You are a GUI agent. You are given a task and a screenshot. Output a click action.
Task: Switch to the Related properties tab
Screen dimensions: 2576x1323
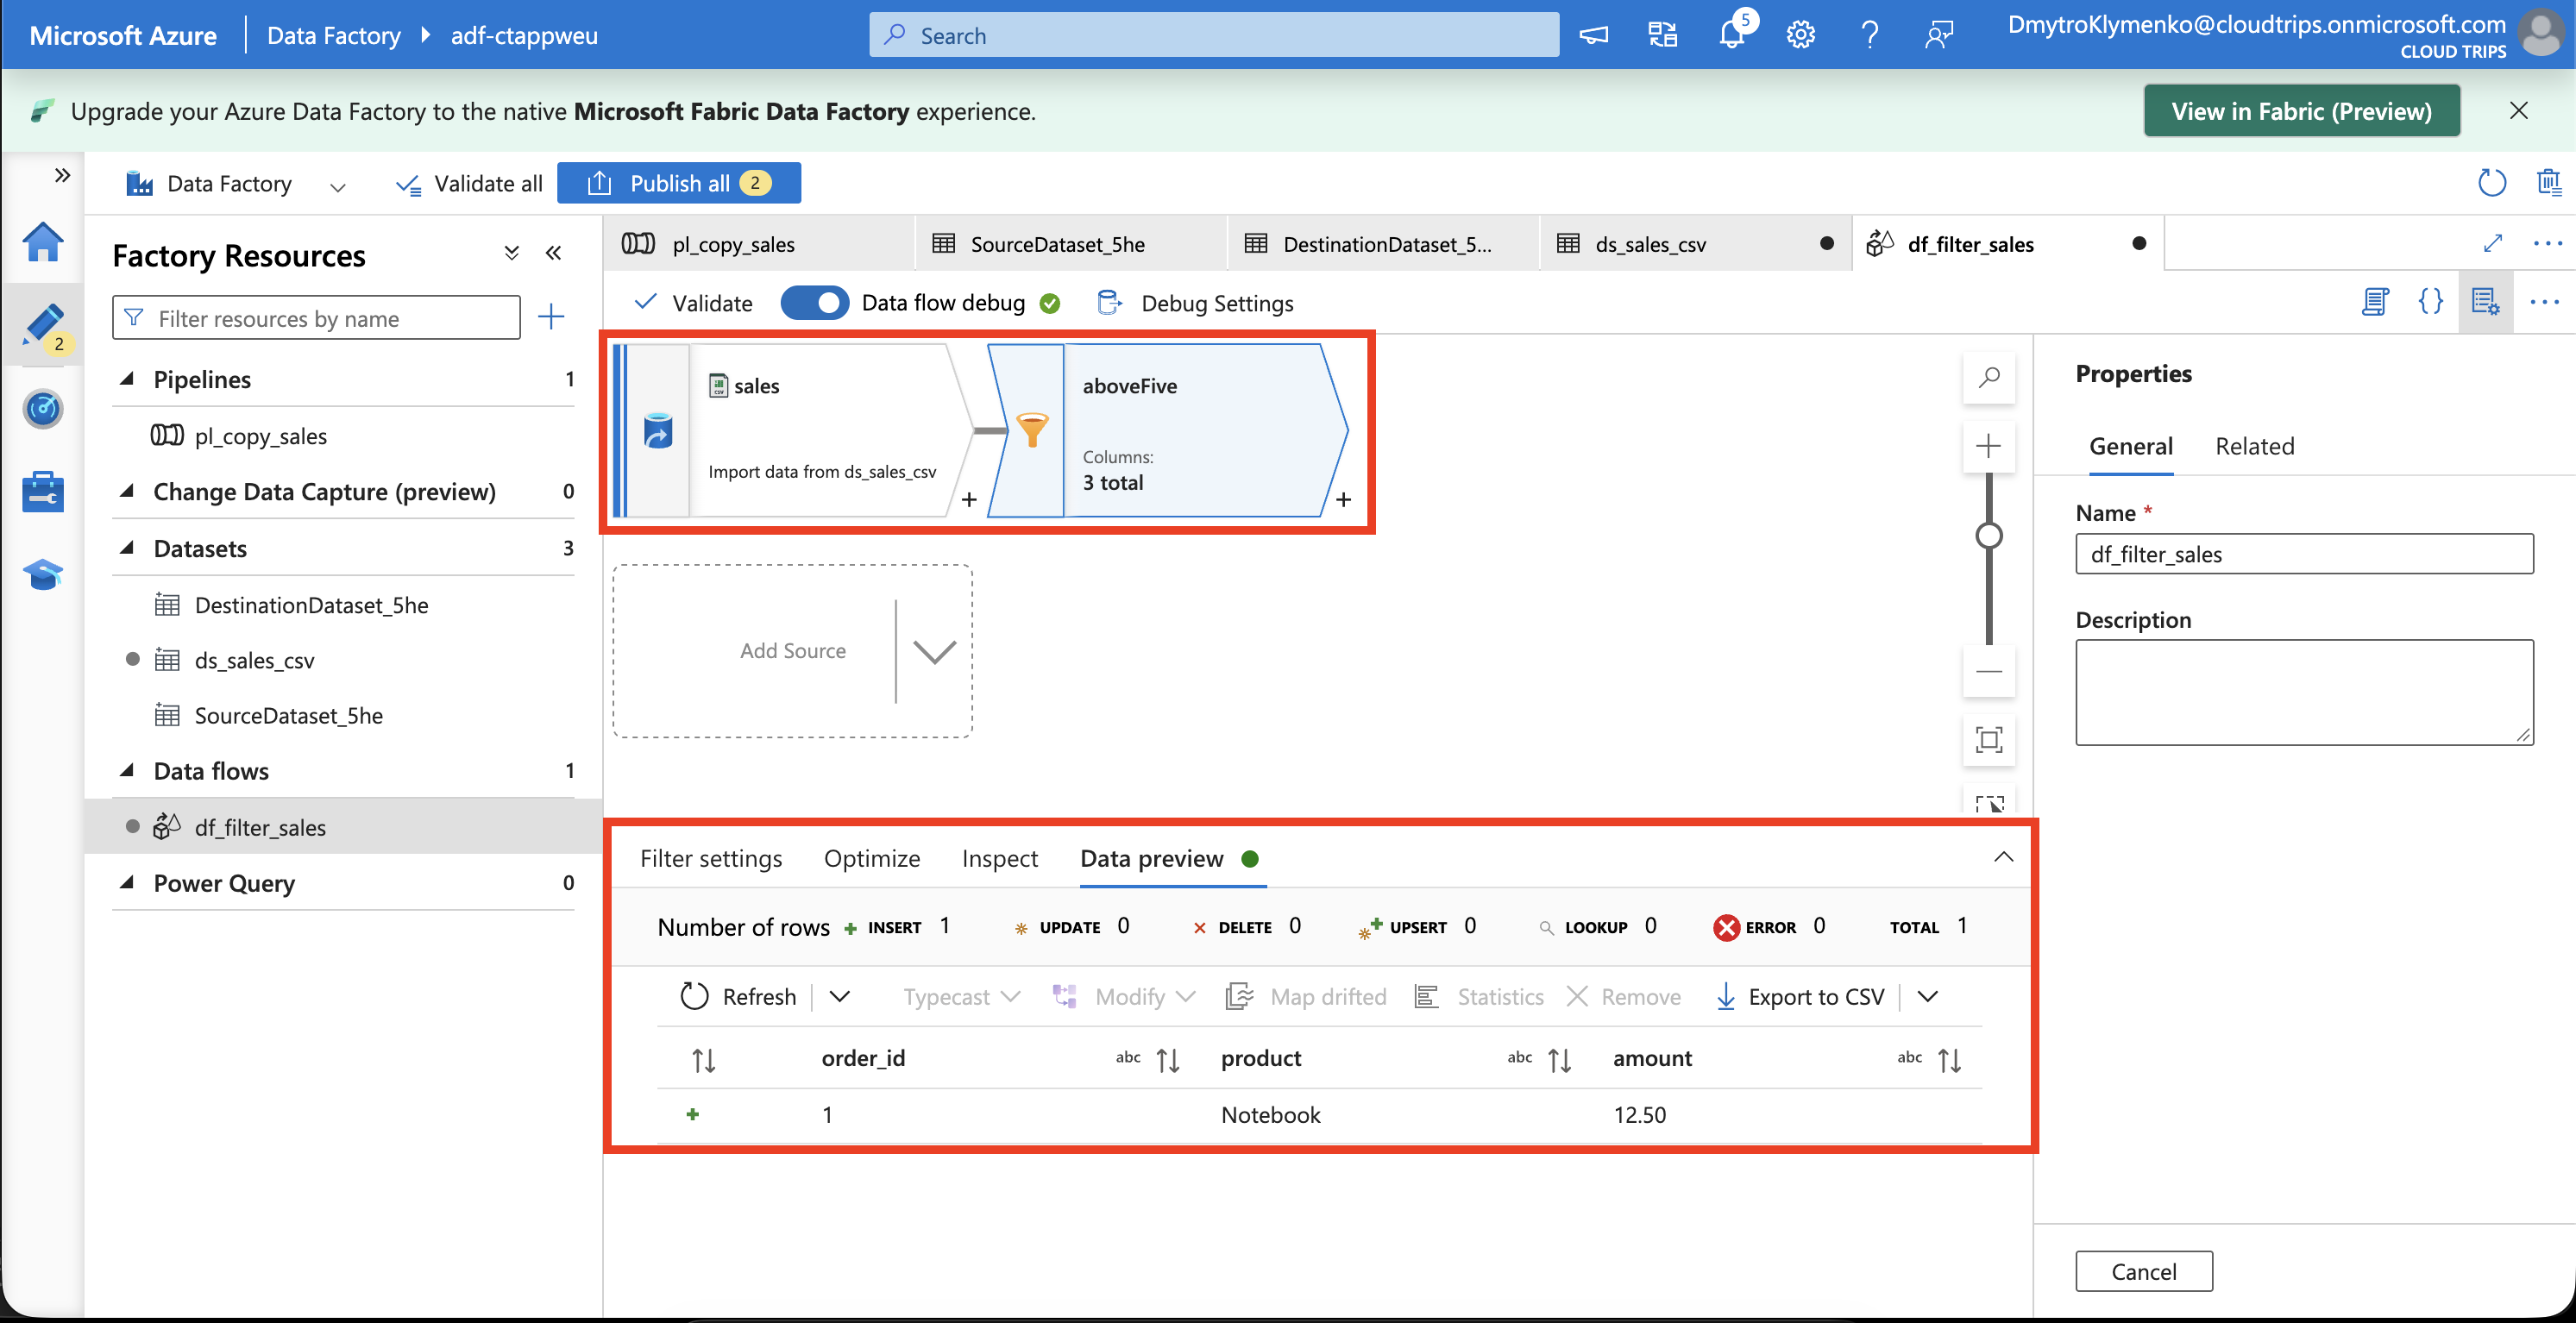[x=2254, y=446]
